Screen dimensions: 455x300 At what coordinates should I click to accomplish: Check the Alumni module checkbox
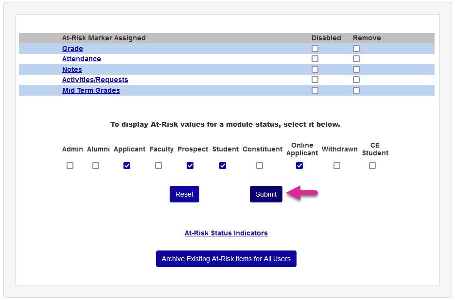96,166
